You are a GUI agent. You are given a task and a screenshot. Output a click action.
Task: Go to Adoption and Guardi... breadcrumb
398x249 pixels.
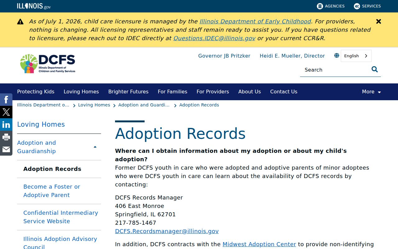144,105
